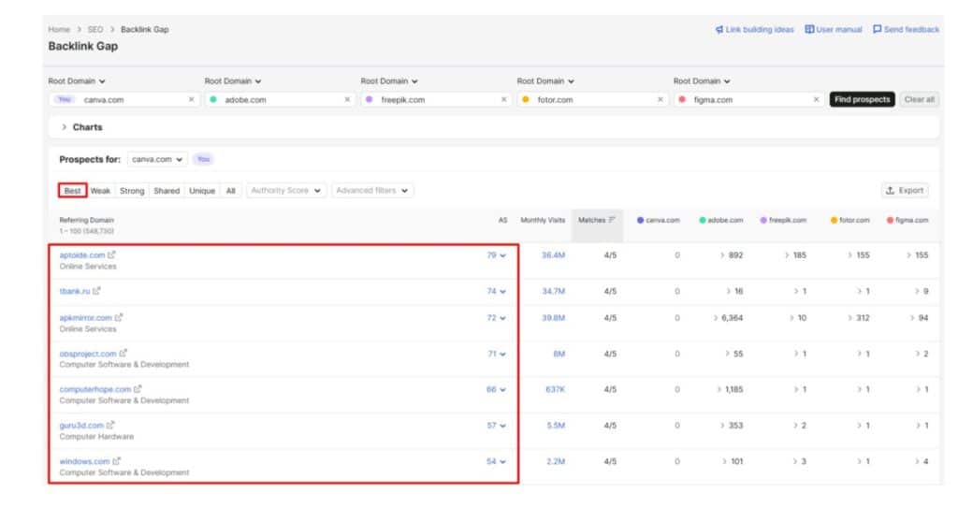Viewport: 958px width, 522px height.
Task: Clear the adobe.com domain field with X
Action: [347, 100]
